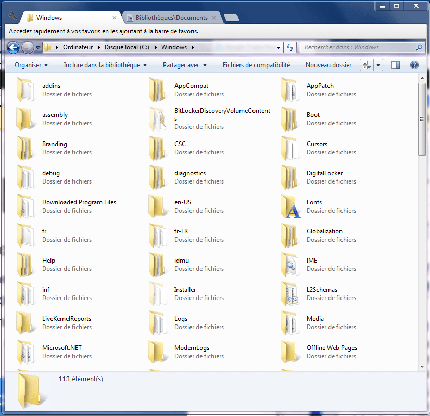Click the inf folder name
This screenshot has width=430, height=416.
[45, 290]
